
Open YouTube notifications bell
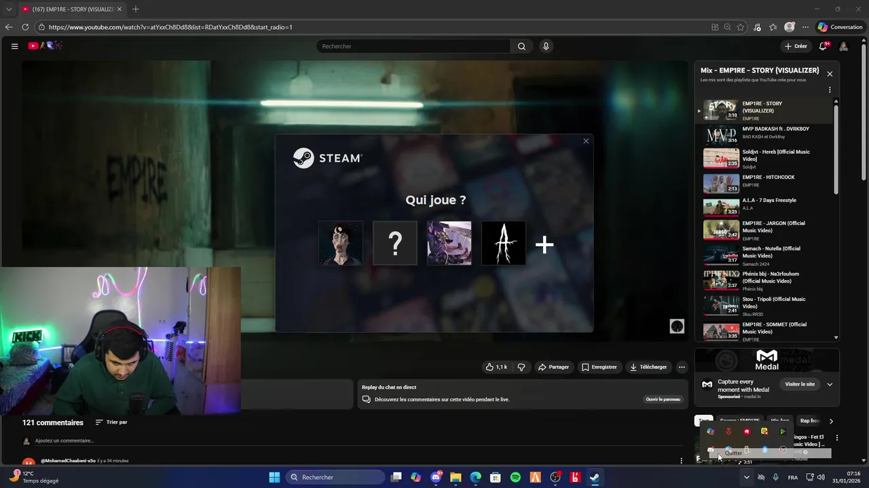click(x=824, y=46)
